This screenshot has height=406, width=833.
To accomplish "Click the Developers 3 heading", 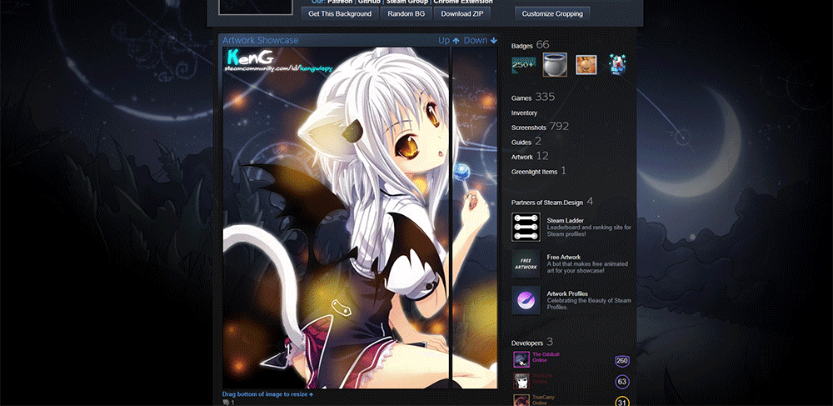I will pyautogui.click(x=532, y=343).
